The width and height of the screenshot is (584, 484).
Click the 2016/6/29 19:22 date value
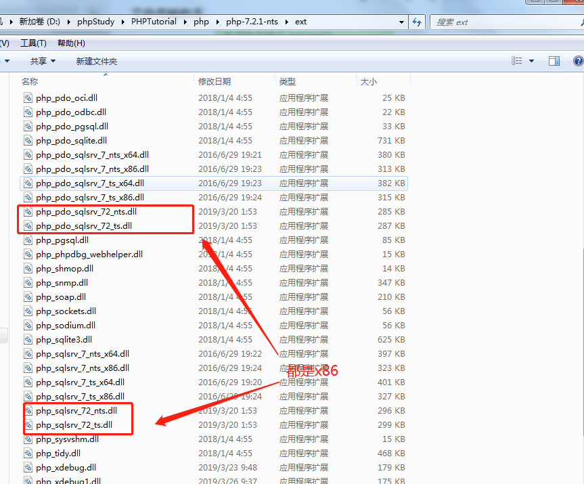pyautogui.click(x=230, y=353)
